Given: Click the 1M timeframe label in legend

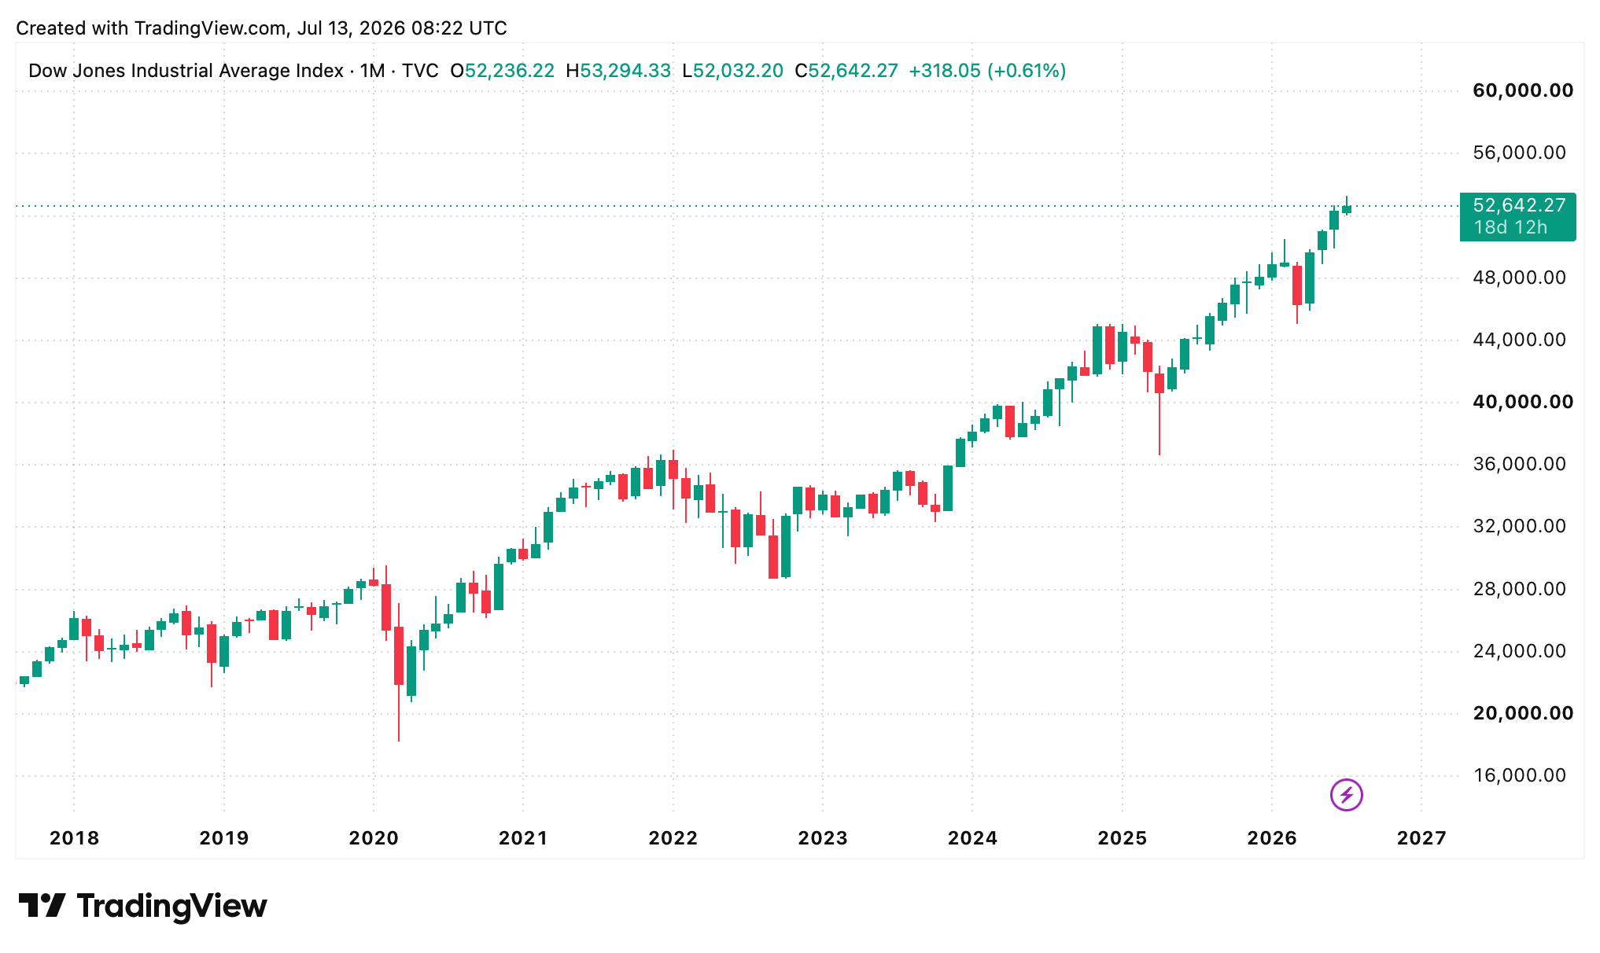Looking at the screenshot, I should pyautogui.click(x=372, y=71).
